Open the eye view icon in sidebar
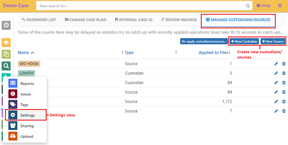The height and width of the screenshot is (145, 288). (6, 42)
